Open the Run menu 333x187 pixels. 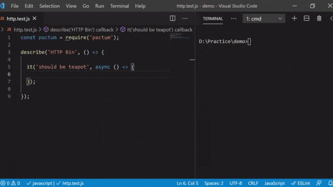click(99, 6)
